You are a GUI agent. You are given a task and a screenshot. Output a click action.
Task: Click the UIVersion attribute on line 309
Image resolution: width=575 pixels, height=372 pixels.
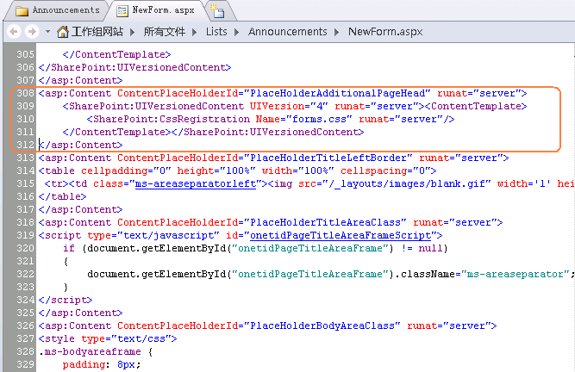click(x=277, y=106)
